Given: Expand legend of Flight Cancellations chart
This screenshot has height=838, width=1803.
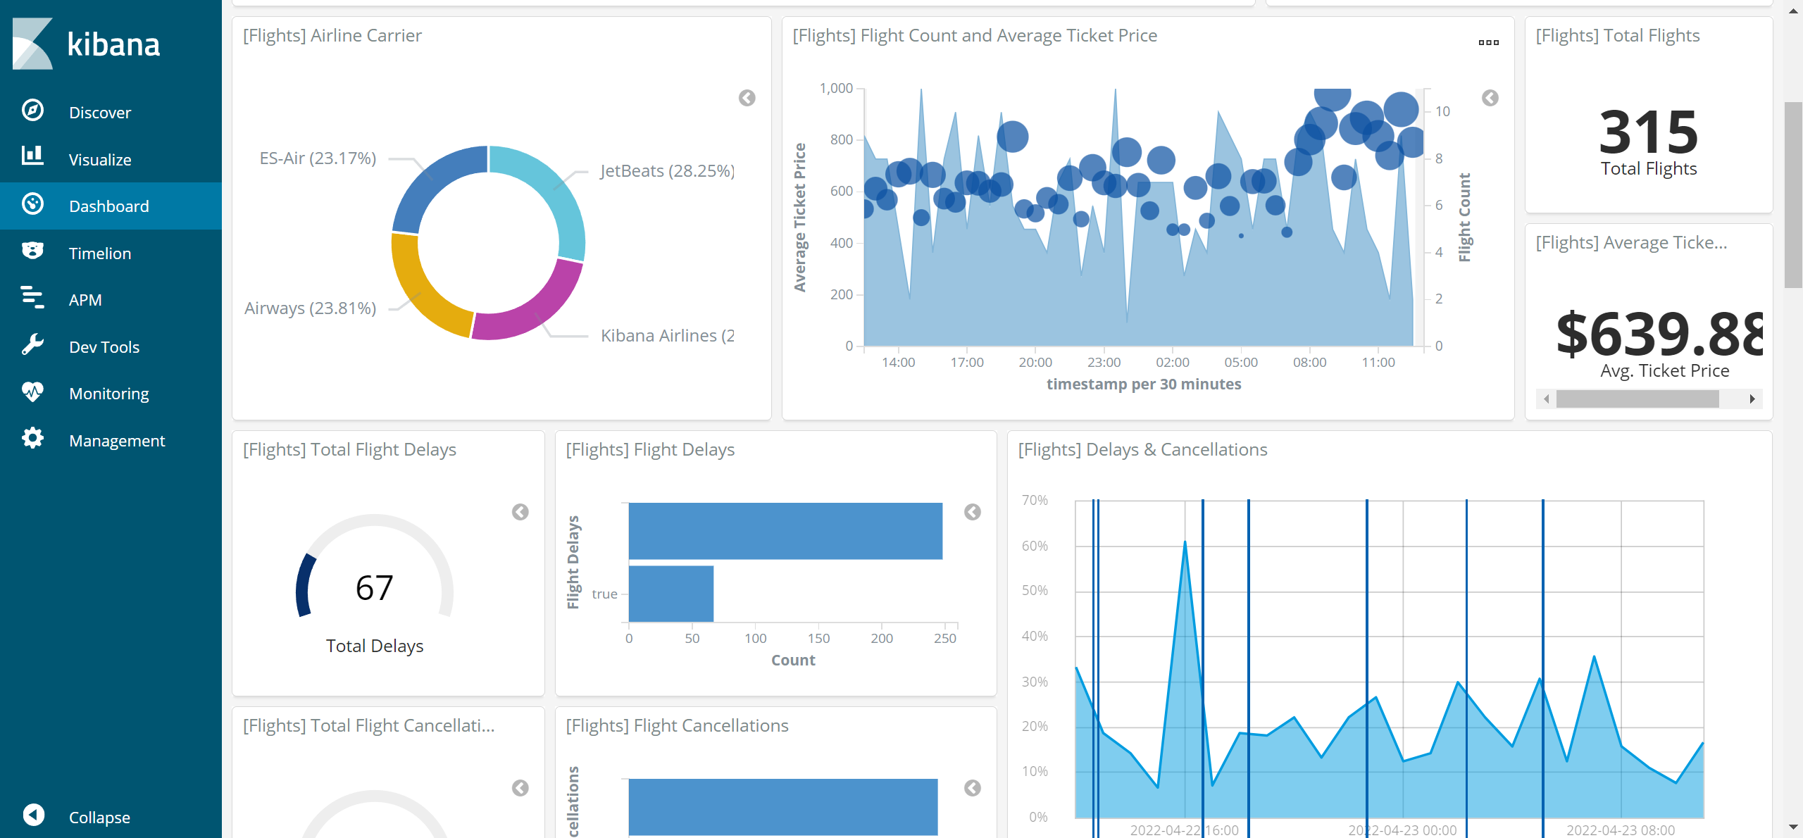Looking at the screenshot, I should point(972,788).
